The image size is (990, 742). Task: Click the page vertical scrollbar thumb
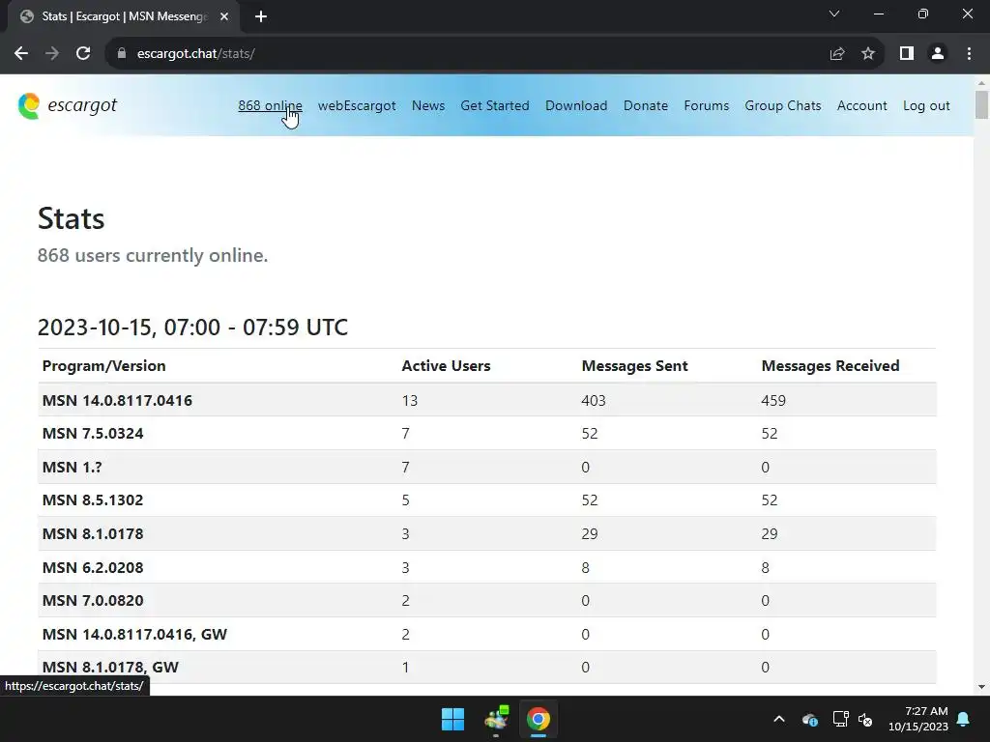coord(981,104)
